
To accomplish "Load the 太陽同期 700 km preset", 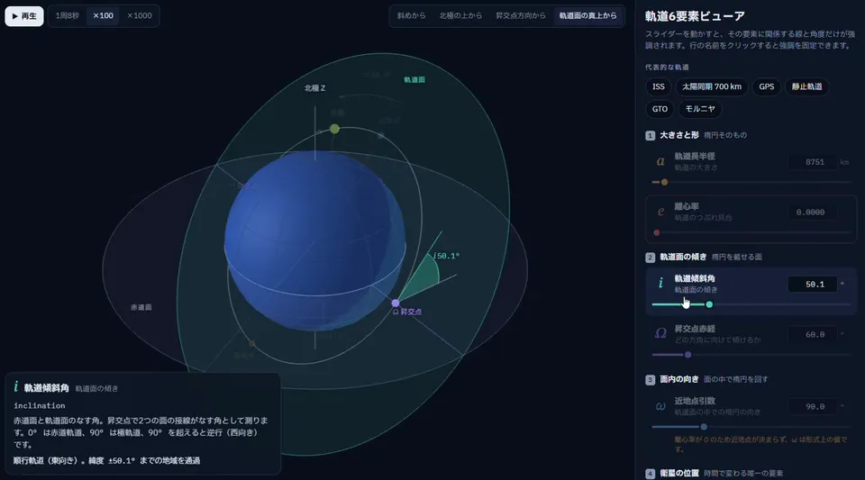I will tap(712, 86).
